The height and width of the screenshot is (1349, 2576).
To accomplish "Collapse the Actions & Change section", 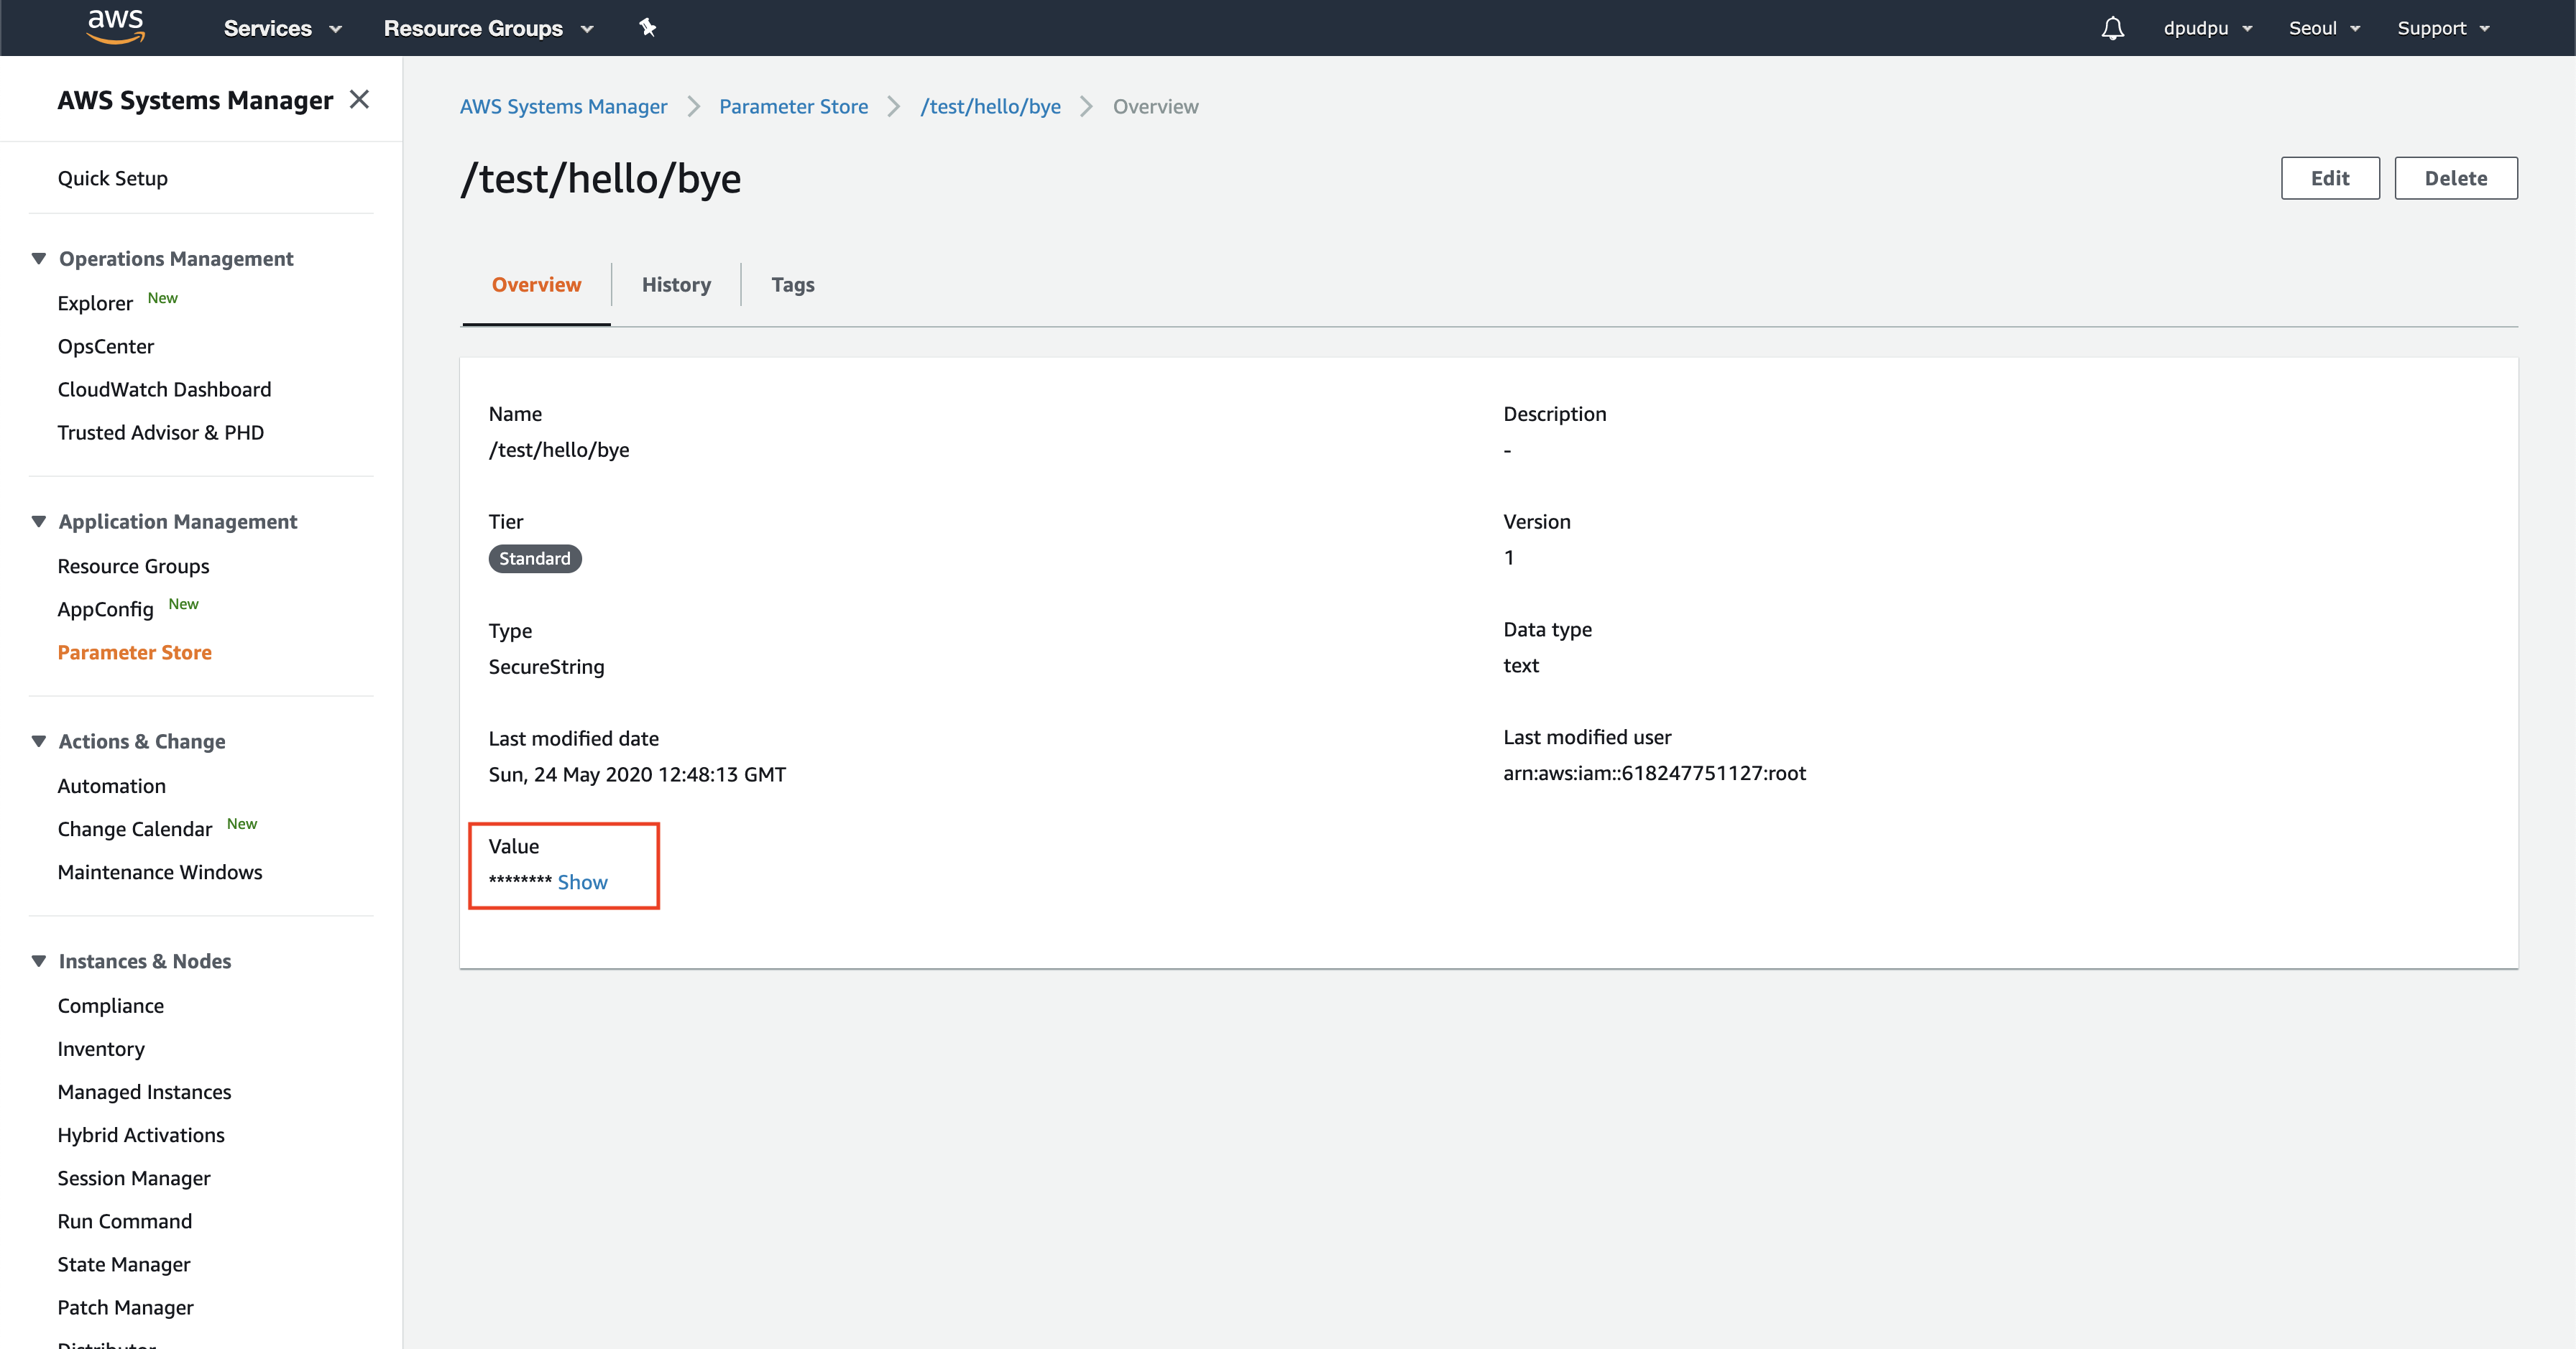I will [x=39, y=741].
